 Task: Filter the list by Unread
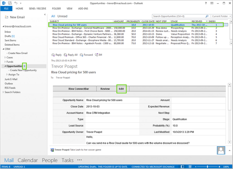point(62,16)
